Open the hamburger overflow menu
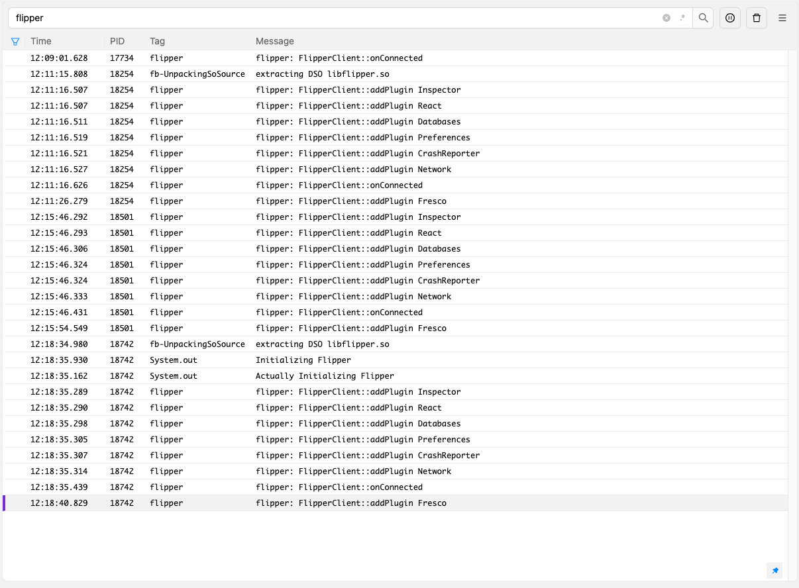Screen dimensions: 799x588 tap(782, 18)
